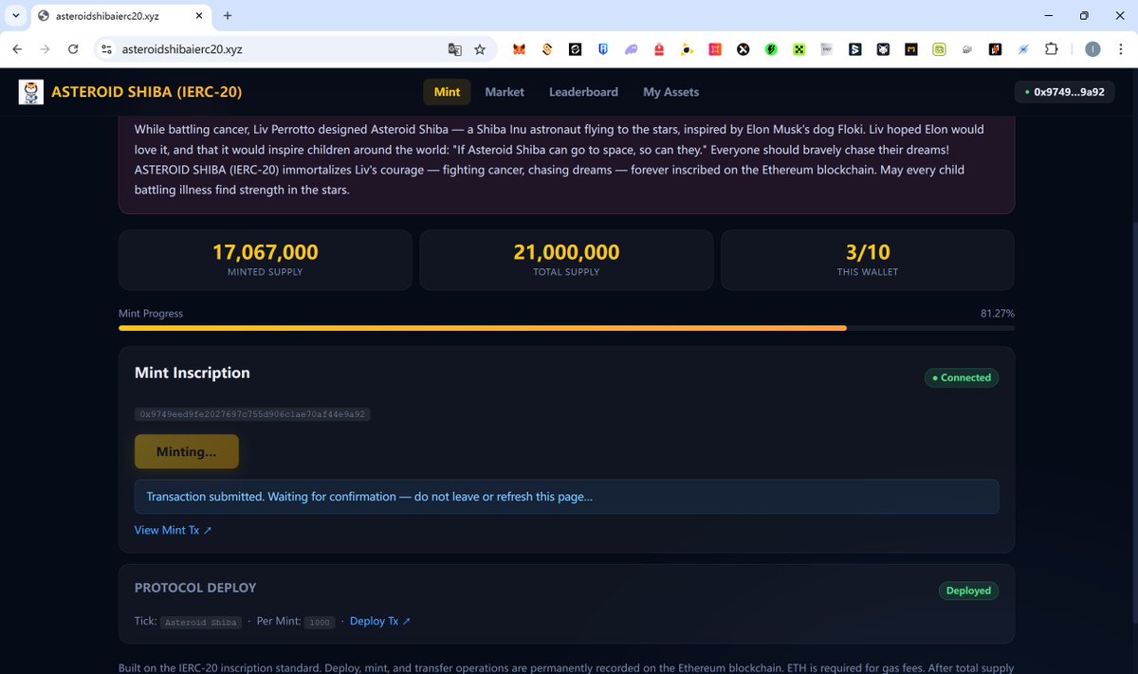Click the full wallet address text
1138x674 pixels.
[252, 414]
